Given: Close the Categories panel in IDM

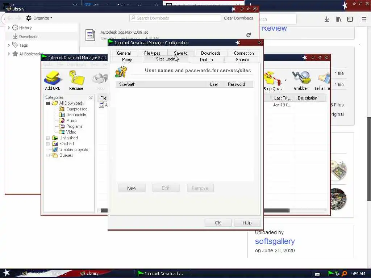Looking at the screenshot, I should tap(91, 97).
